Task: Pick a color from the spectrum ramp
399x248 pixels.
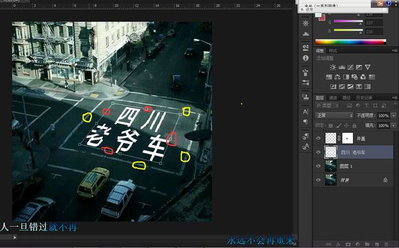Action: (x=351, y=42)
